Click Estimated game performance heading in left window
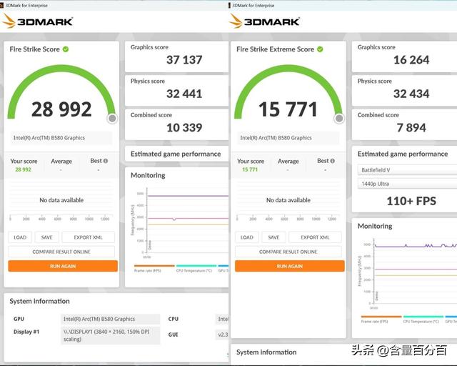 [176, 154]
